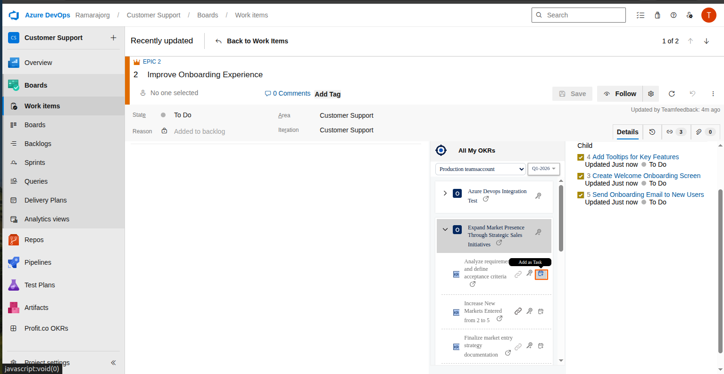
Task: Switch to the Details tab
Action: point(628,132)
